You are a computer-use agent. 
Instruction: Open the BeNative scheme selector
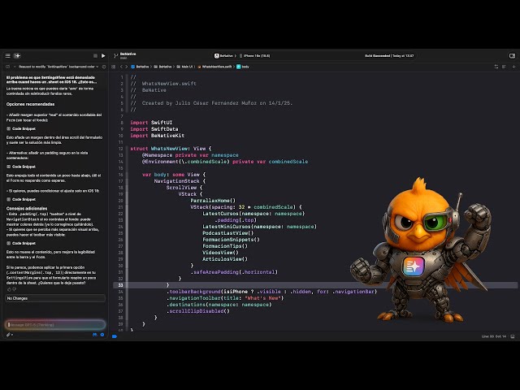224,56
